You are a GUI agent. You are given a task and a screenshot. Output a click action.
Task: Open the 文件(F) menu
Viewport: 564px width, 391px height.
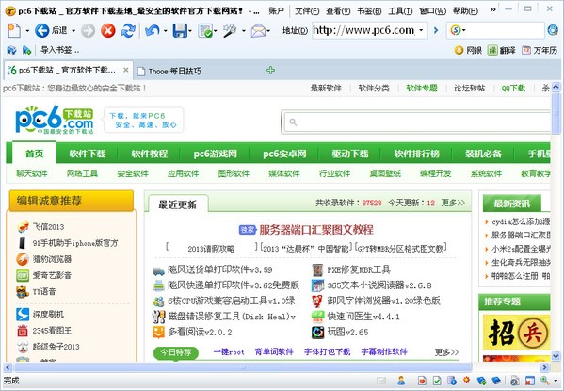coord(307,11)
